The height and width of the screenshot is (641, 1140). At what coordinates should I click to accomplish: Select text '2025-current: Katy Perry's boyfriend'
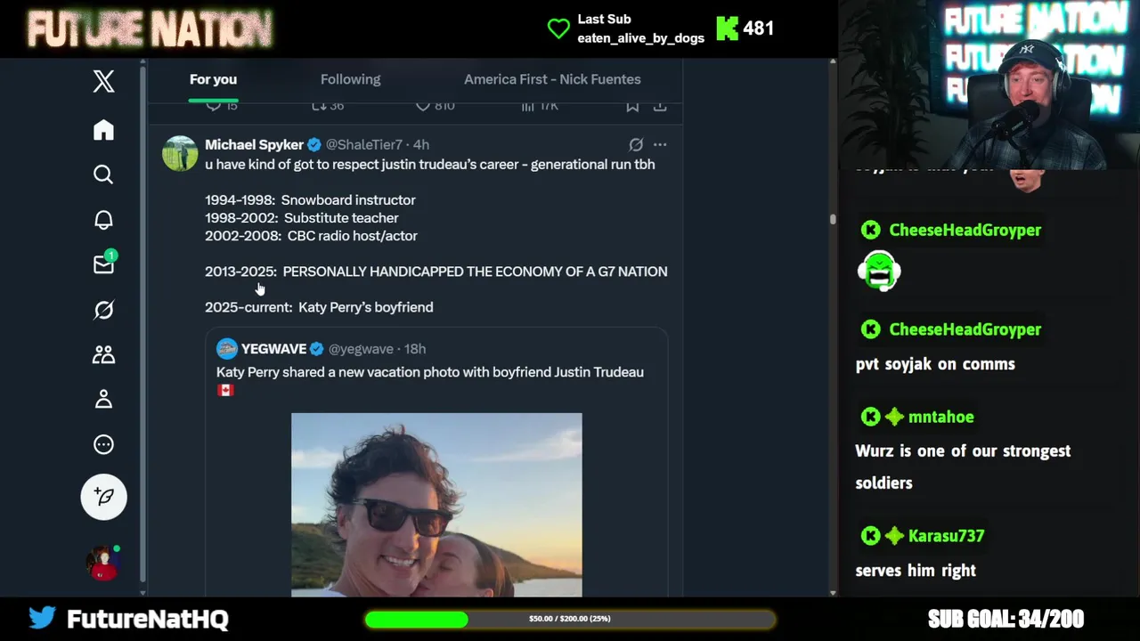coord(319,307)
